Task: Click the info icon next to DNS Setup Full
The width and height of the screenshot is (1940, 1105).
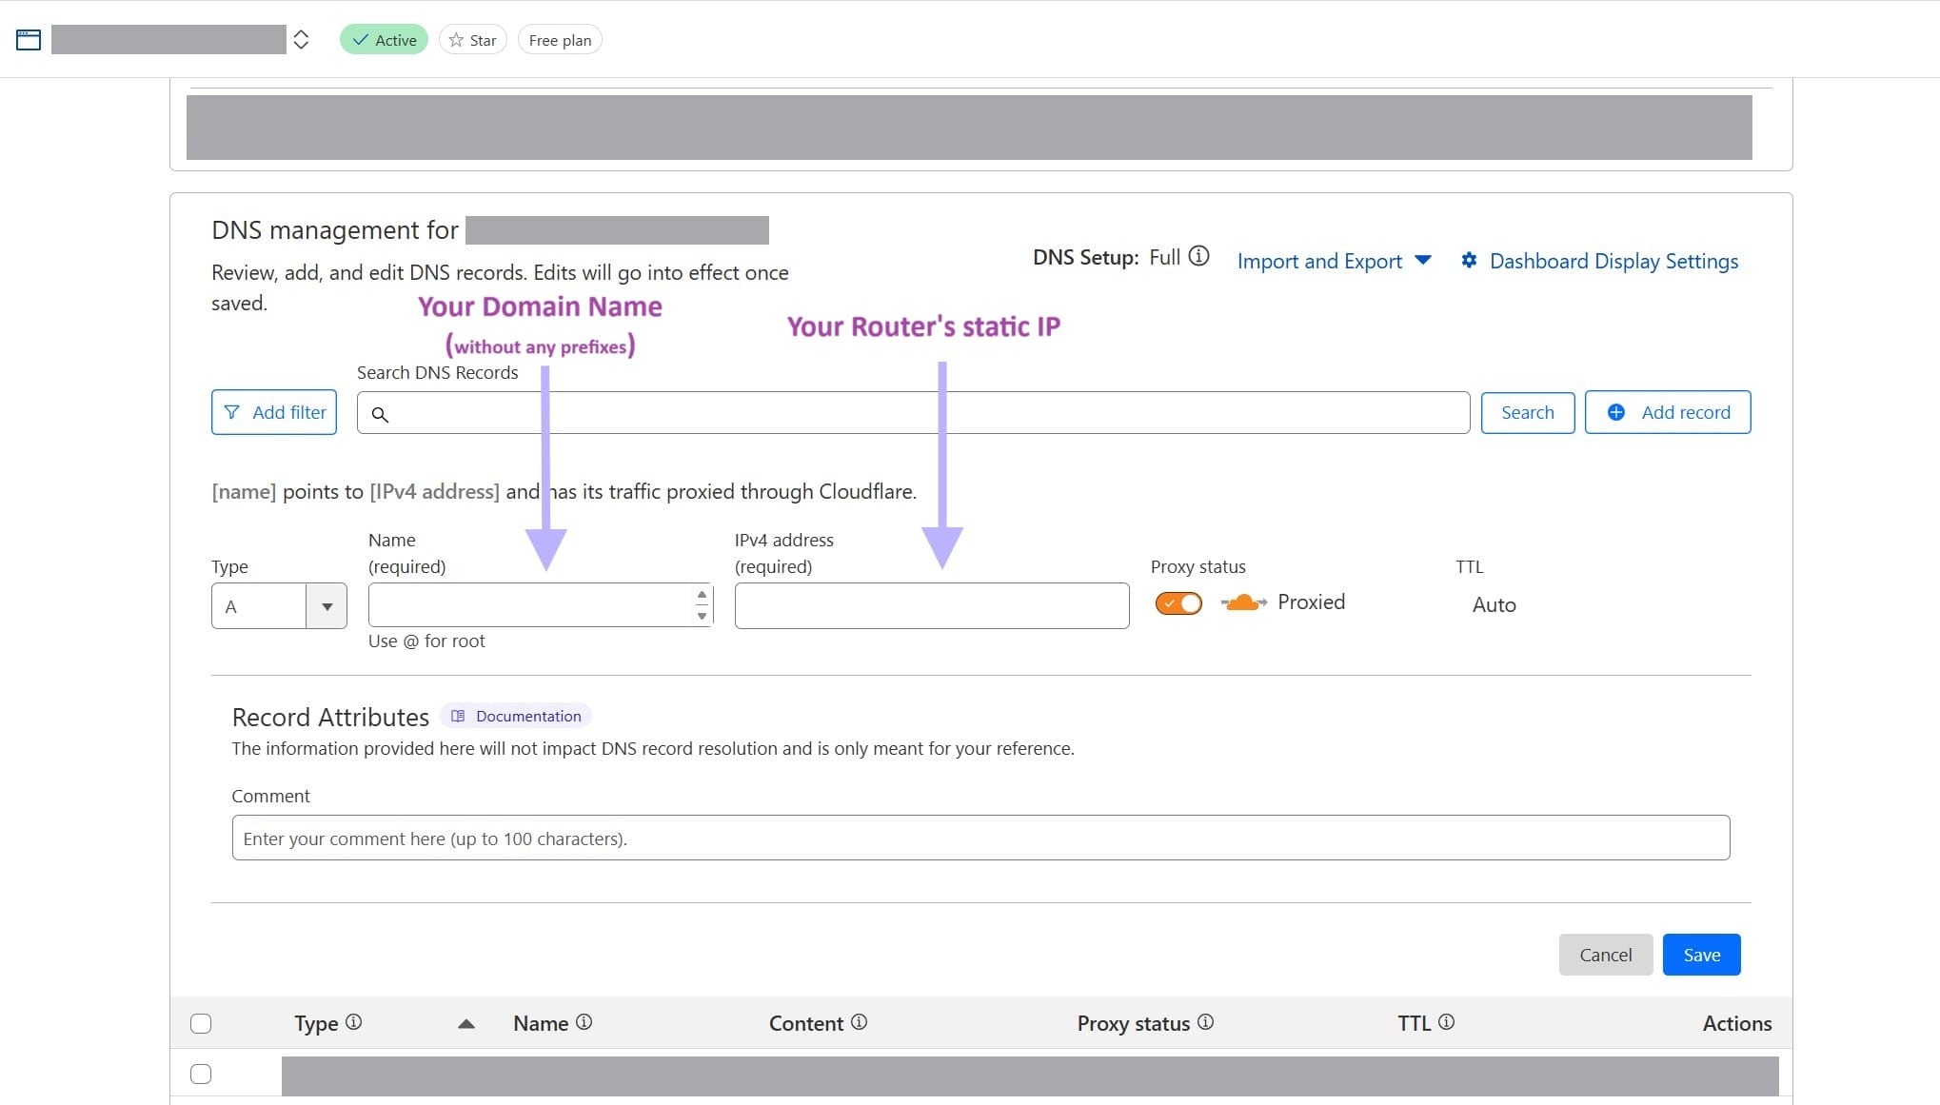Action: click(x=1199, y=256)
